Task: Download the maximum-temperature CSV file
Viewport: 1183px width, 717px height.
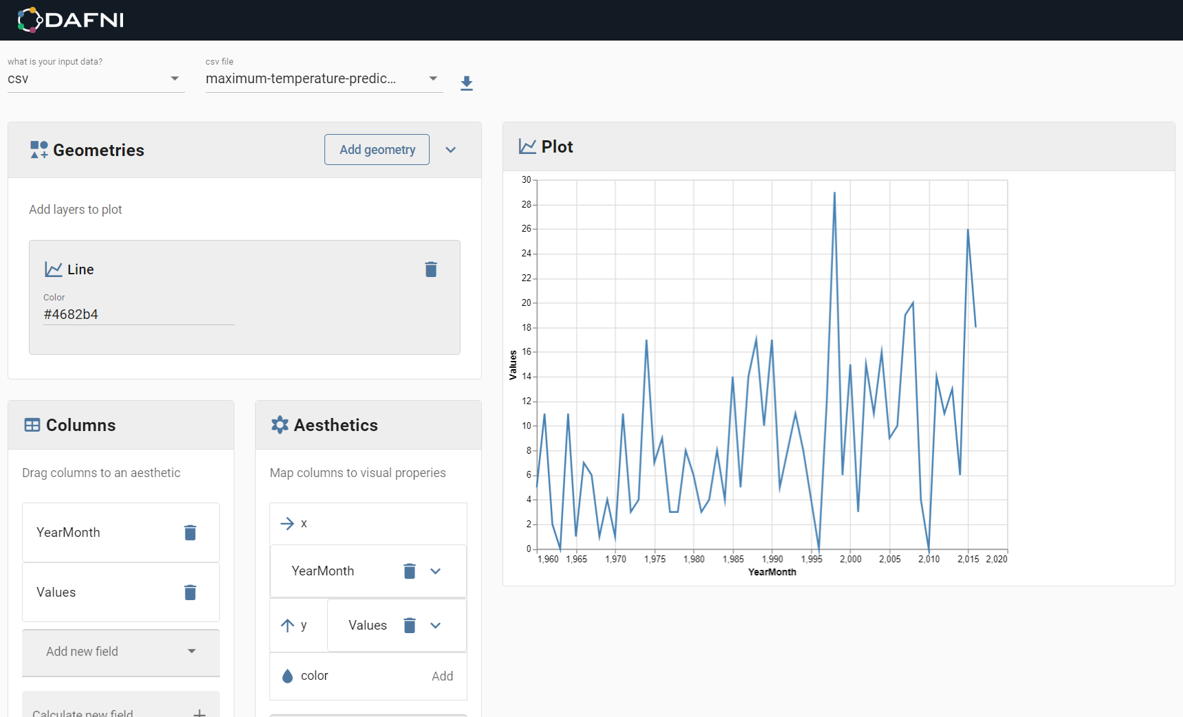Action: [x=467, y=83]
